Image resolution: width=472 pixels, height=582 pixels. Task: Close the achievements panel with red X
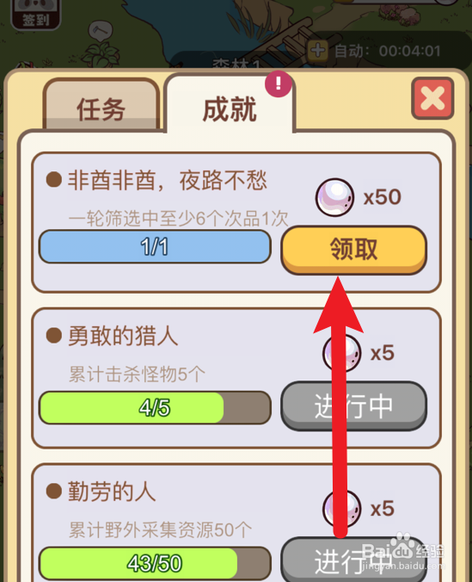(432, 98)
